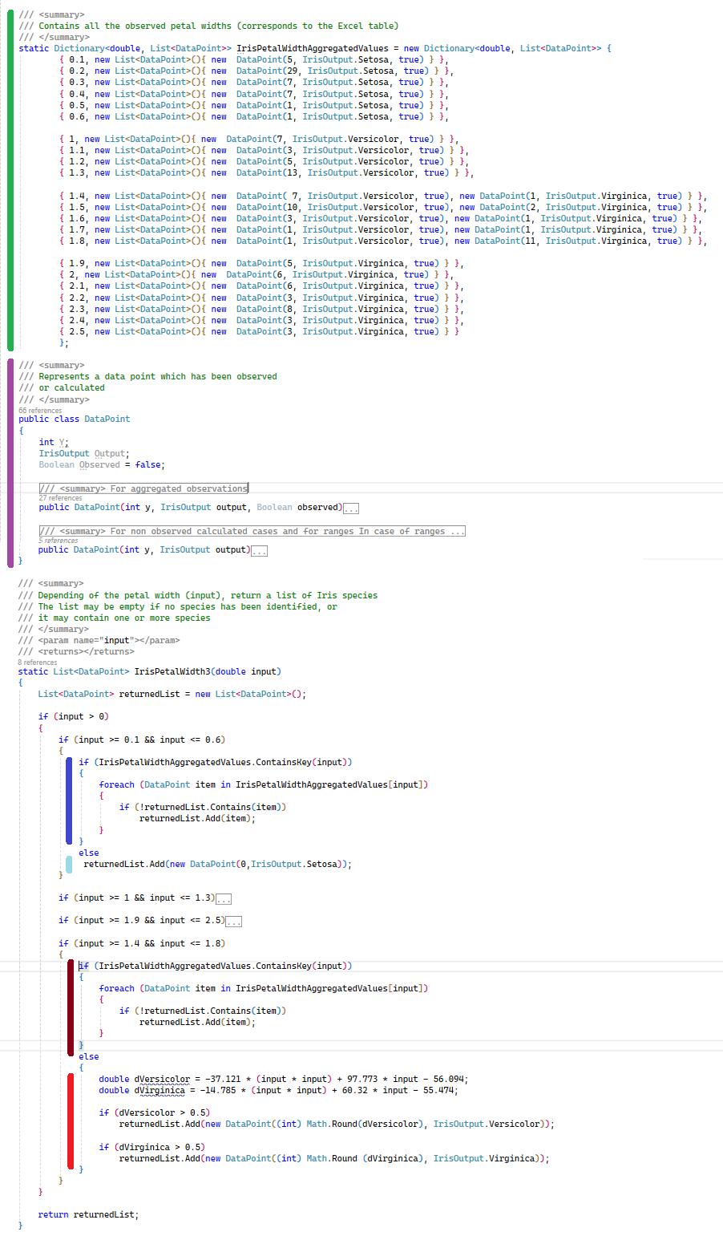Open the '66 references' CodeLens link
723x1240 pixels.
pos(40,410)
